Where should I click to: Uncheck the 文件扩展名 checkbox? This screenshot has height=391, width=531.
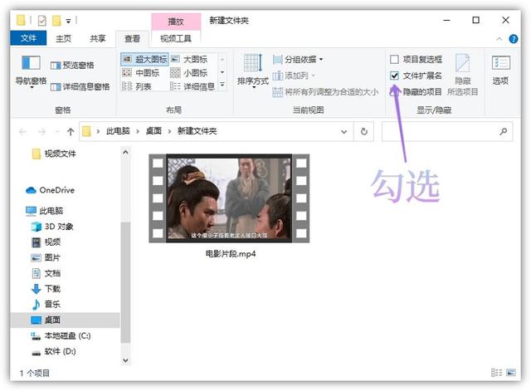pyautogui.click(x=394, y=76)
